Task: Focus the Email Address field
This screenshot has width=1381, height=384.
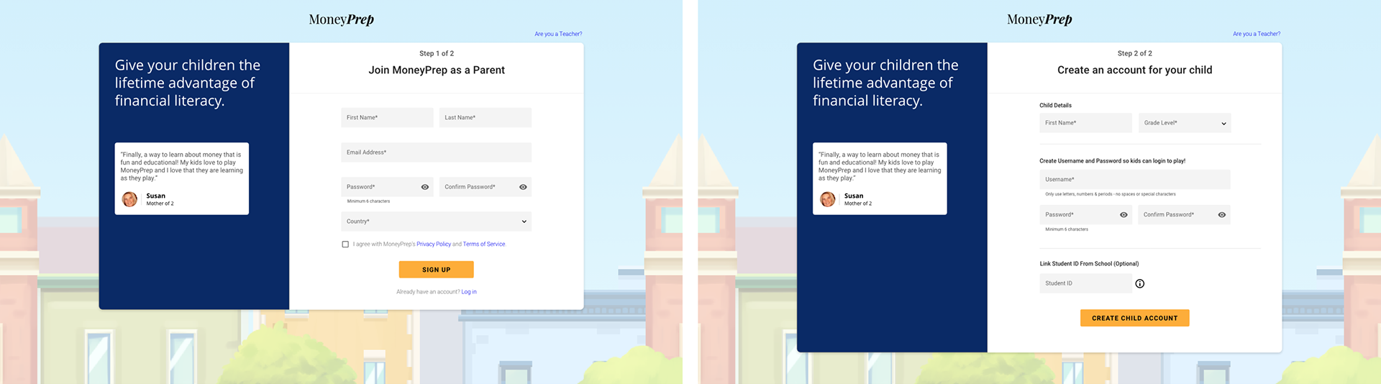Action: coord(436,152)
